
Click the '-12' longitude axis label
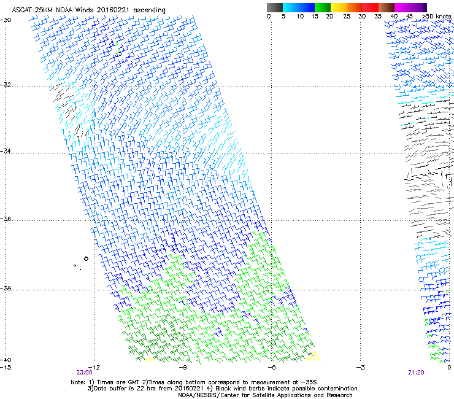(94, 368)
